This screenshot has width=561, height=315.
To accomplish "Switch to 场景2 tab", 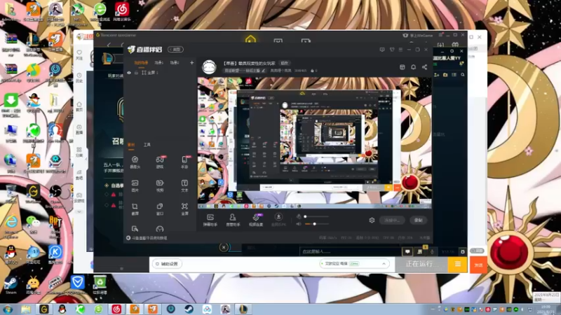I will [x=174, y=63].
